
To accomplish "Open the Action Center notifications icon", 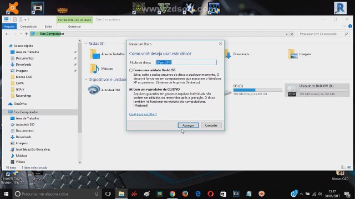I will [x=347, y=194].
